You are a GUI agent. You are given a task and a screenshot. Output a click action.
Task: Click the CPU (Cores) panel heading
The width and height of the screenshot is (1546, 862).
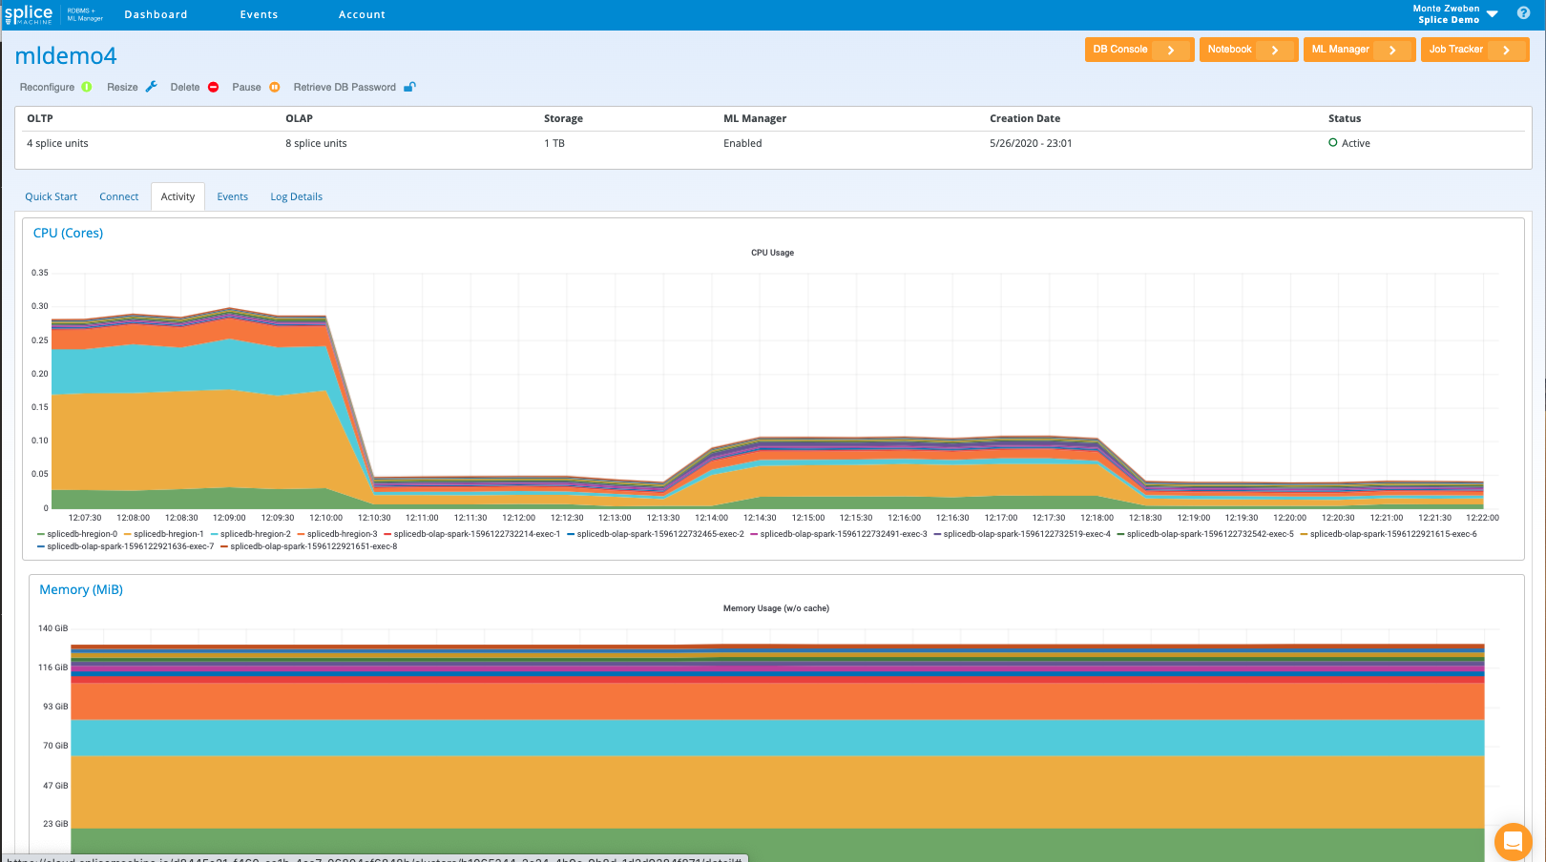[68, 233]
